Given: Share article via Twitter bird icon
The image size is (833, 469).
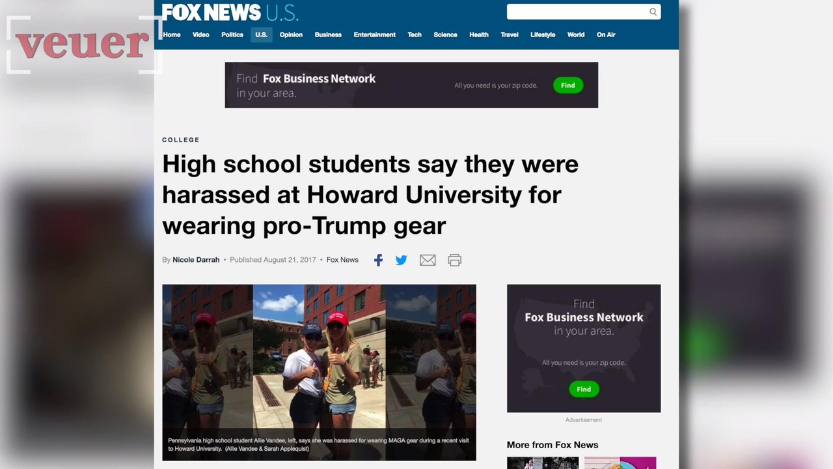Looking at the screenshot, I should coord(402,260).
